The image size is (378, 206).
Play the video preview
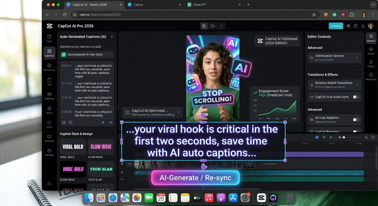[x=204, y=26]
